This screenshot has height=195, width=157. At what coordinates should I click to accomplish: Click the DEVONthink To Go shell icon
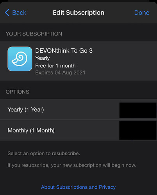(x=20, y=59)
